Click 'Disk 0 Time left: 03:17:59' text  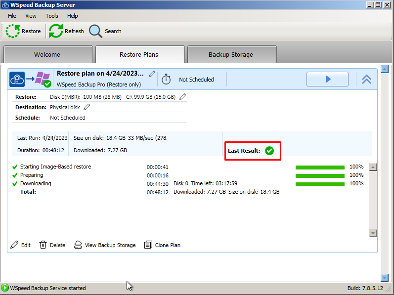pos(205,183)
